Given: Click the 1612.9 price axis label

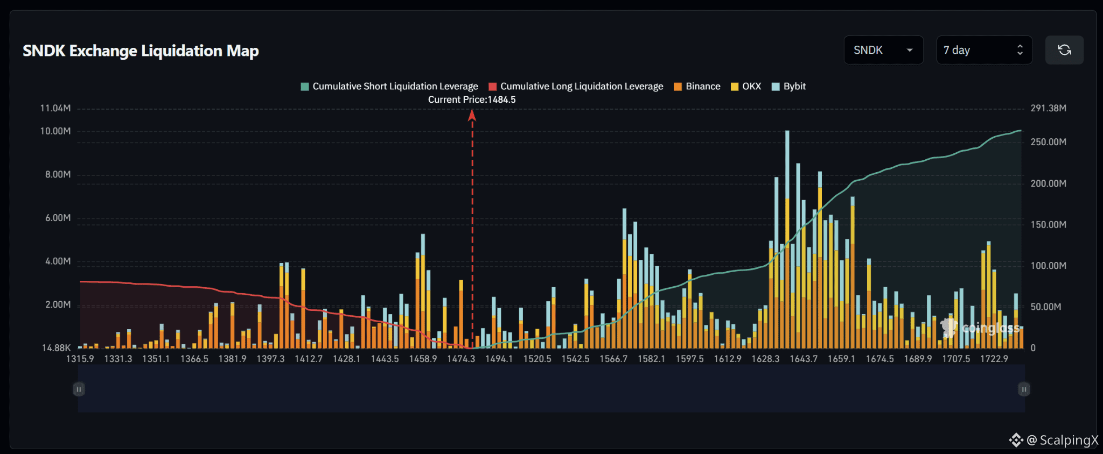Looking at the screenshot, I should point(728,359).
